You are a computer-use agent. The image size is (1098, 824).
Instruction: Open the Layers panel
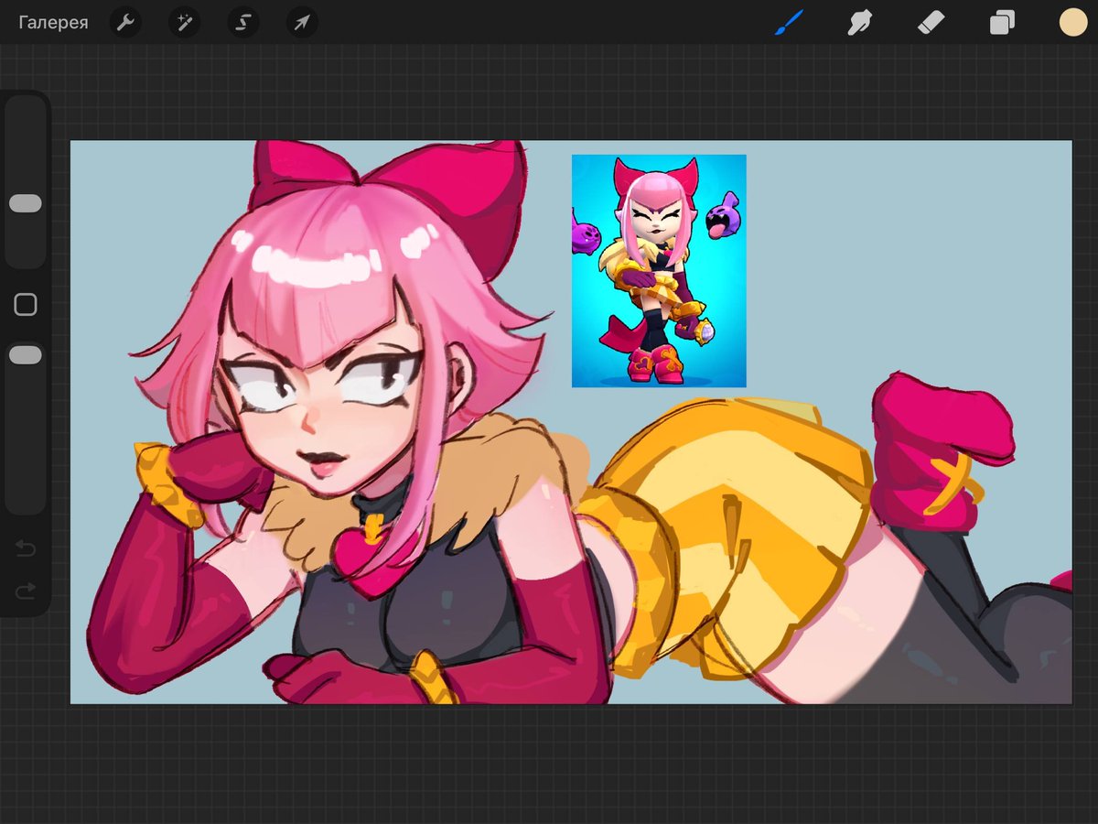(1002, 22)
